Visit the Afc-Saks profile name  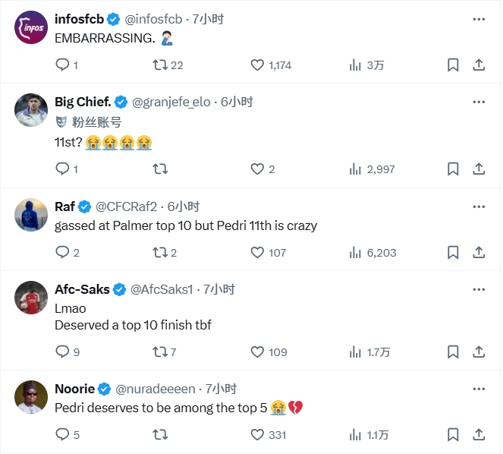tap(82, 289)
